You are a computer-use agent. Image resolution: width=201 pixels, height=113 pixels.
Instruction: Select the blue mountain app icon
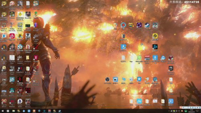(139, 101)
